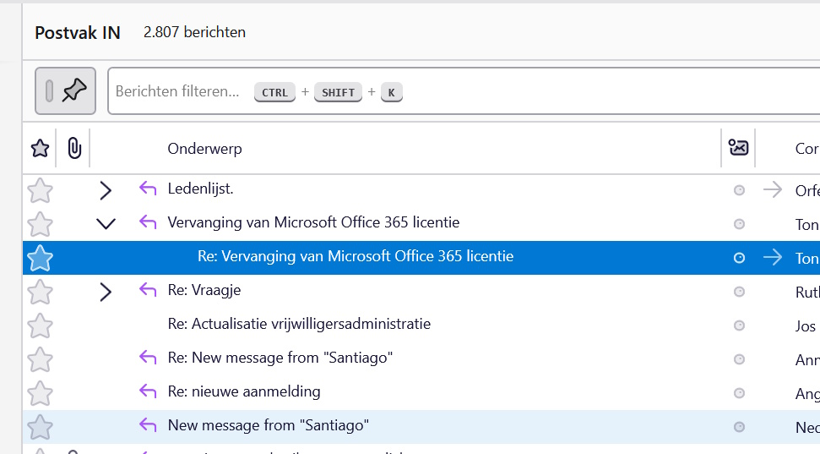Expand the Ledenlijst thread
The image size is (820, 454).
click(106, 190)
